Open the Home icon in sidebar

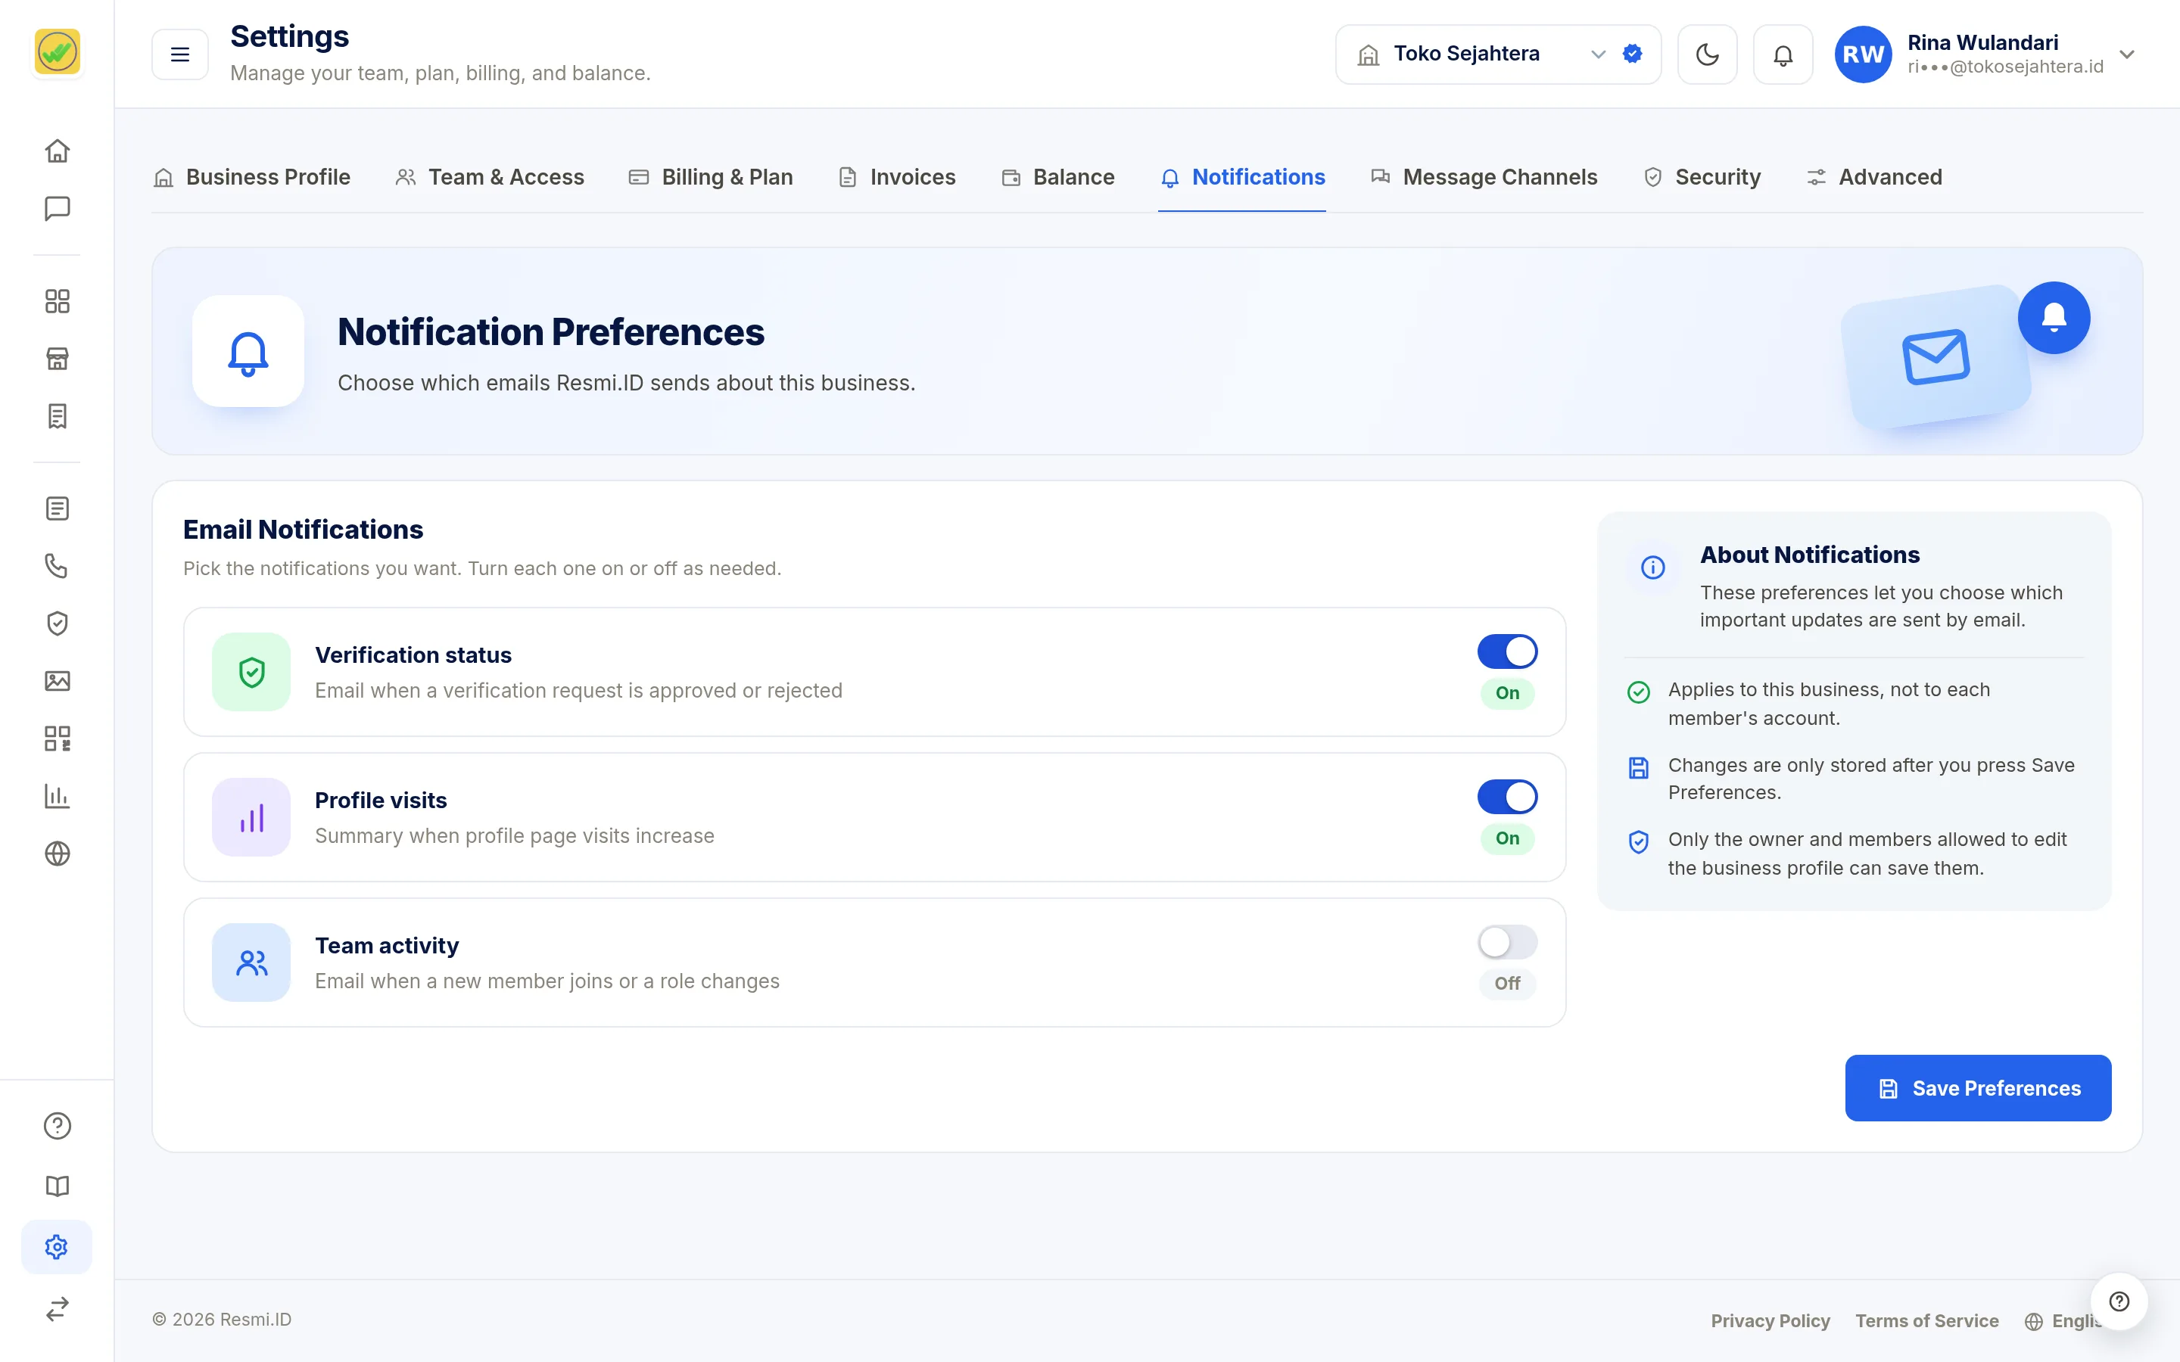(x=57, y=151)
